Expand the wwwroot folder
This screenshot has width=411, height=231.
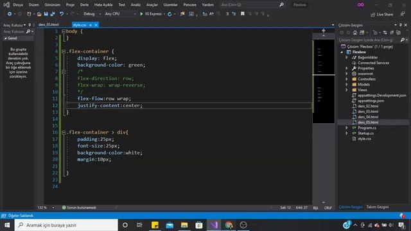pos(347,74)
